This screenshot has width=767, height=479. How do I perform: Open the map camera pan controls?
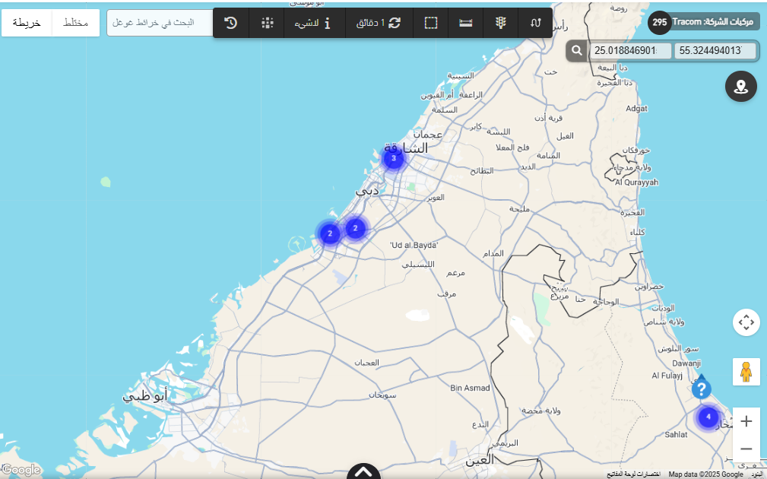tap(746, 322)
